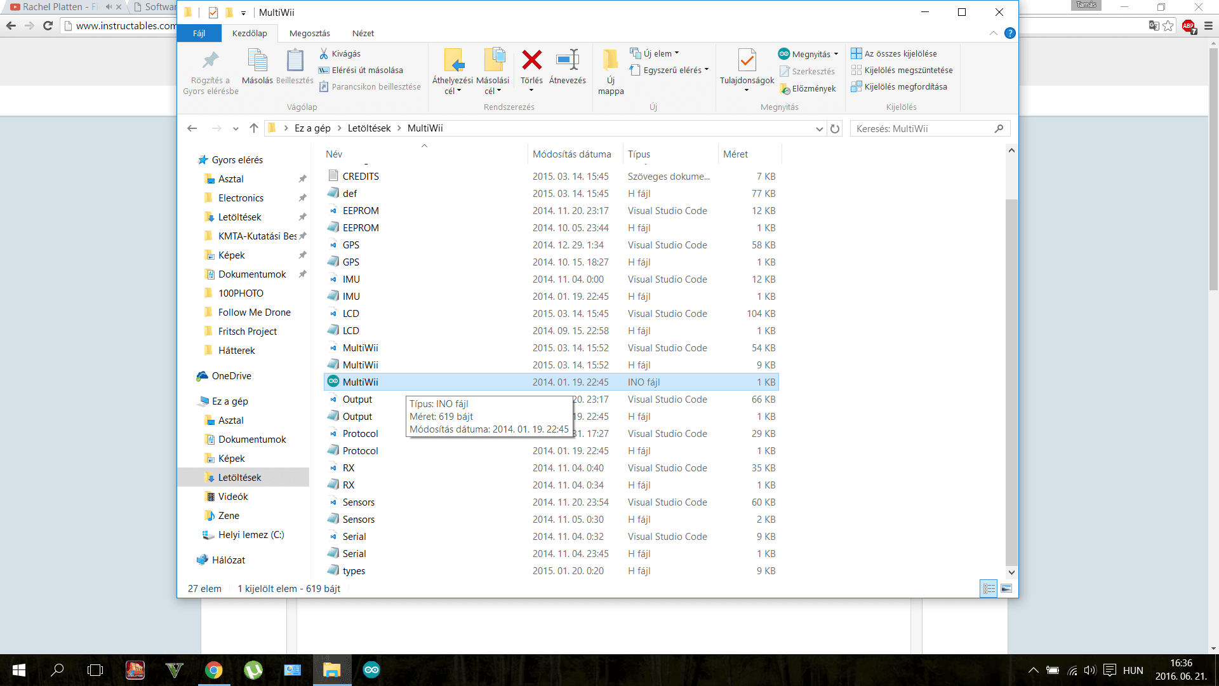
Task: Click the Másolás copy icon
Action: coord(257,61)
